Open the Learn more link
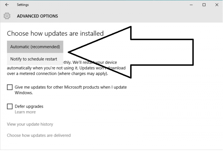This screenshot has width=223, height=151. [x=25, y=112]
